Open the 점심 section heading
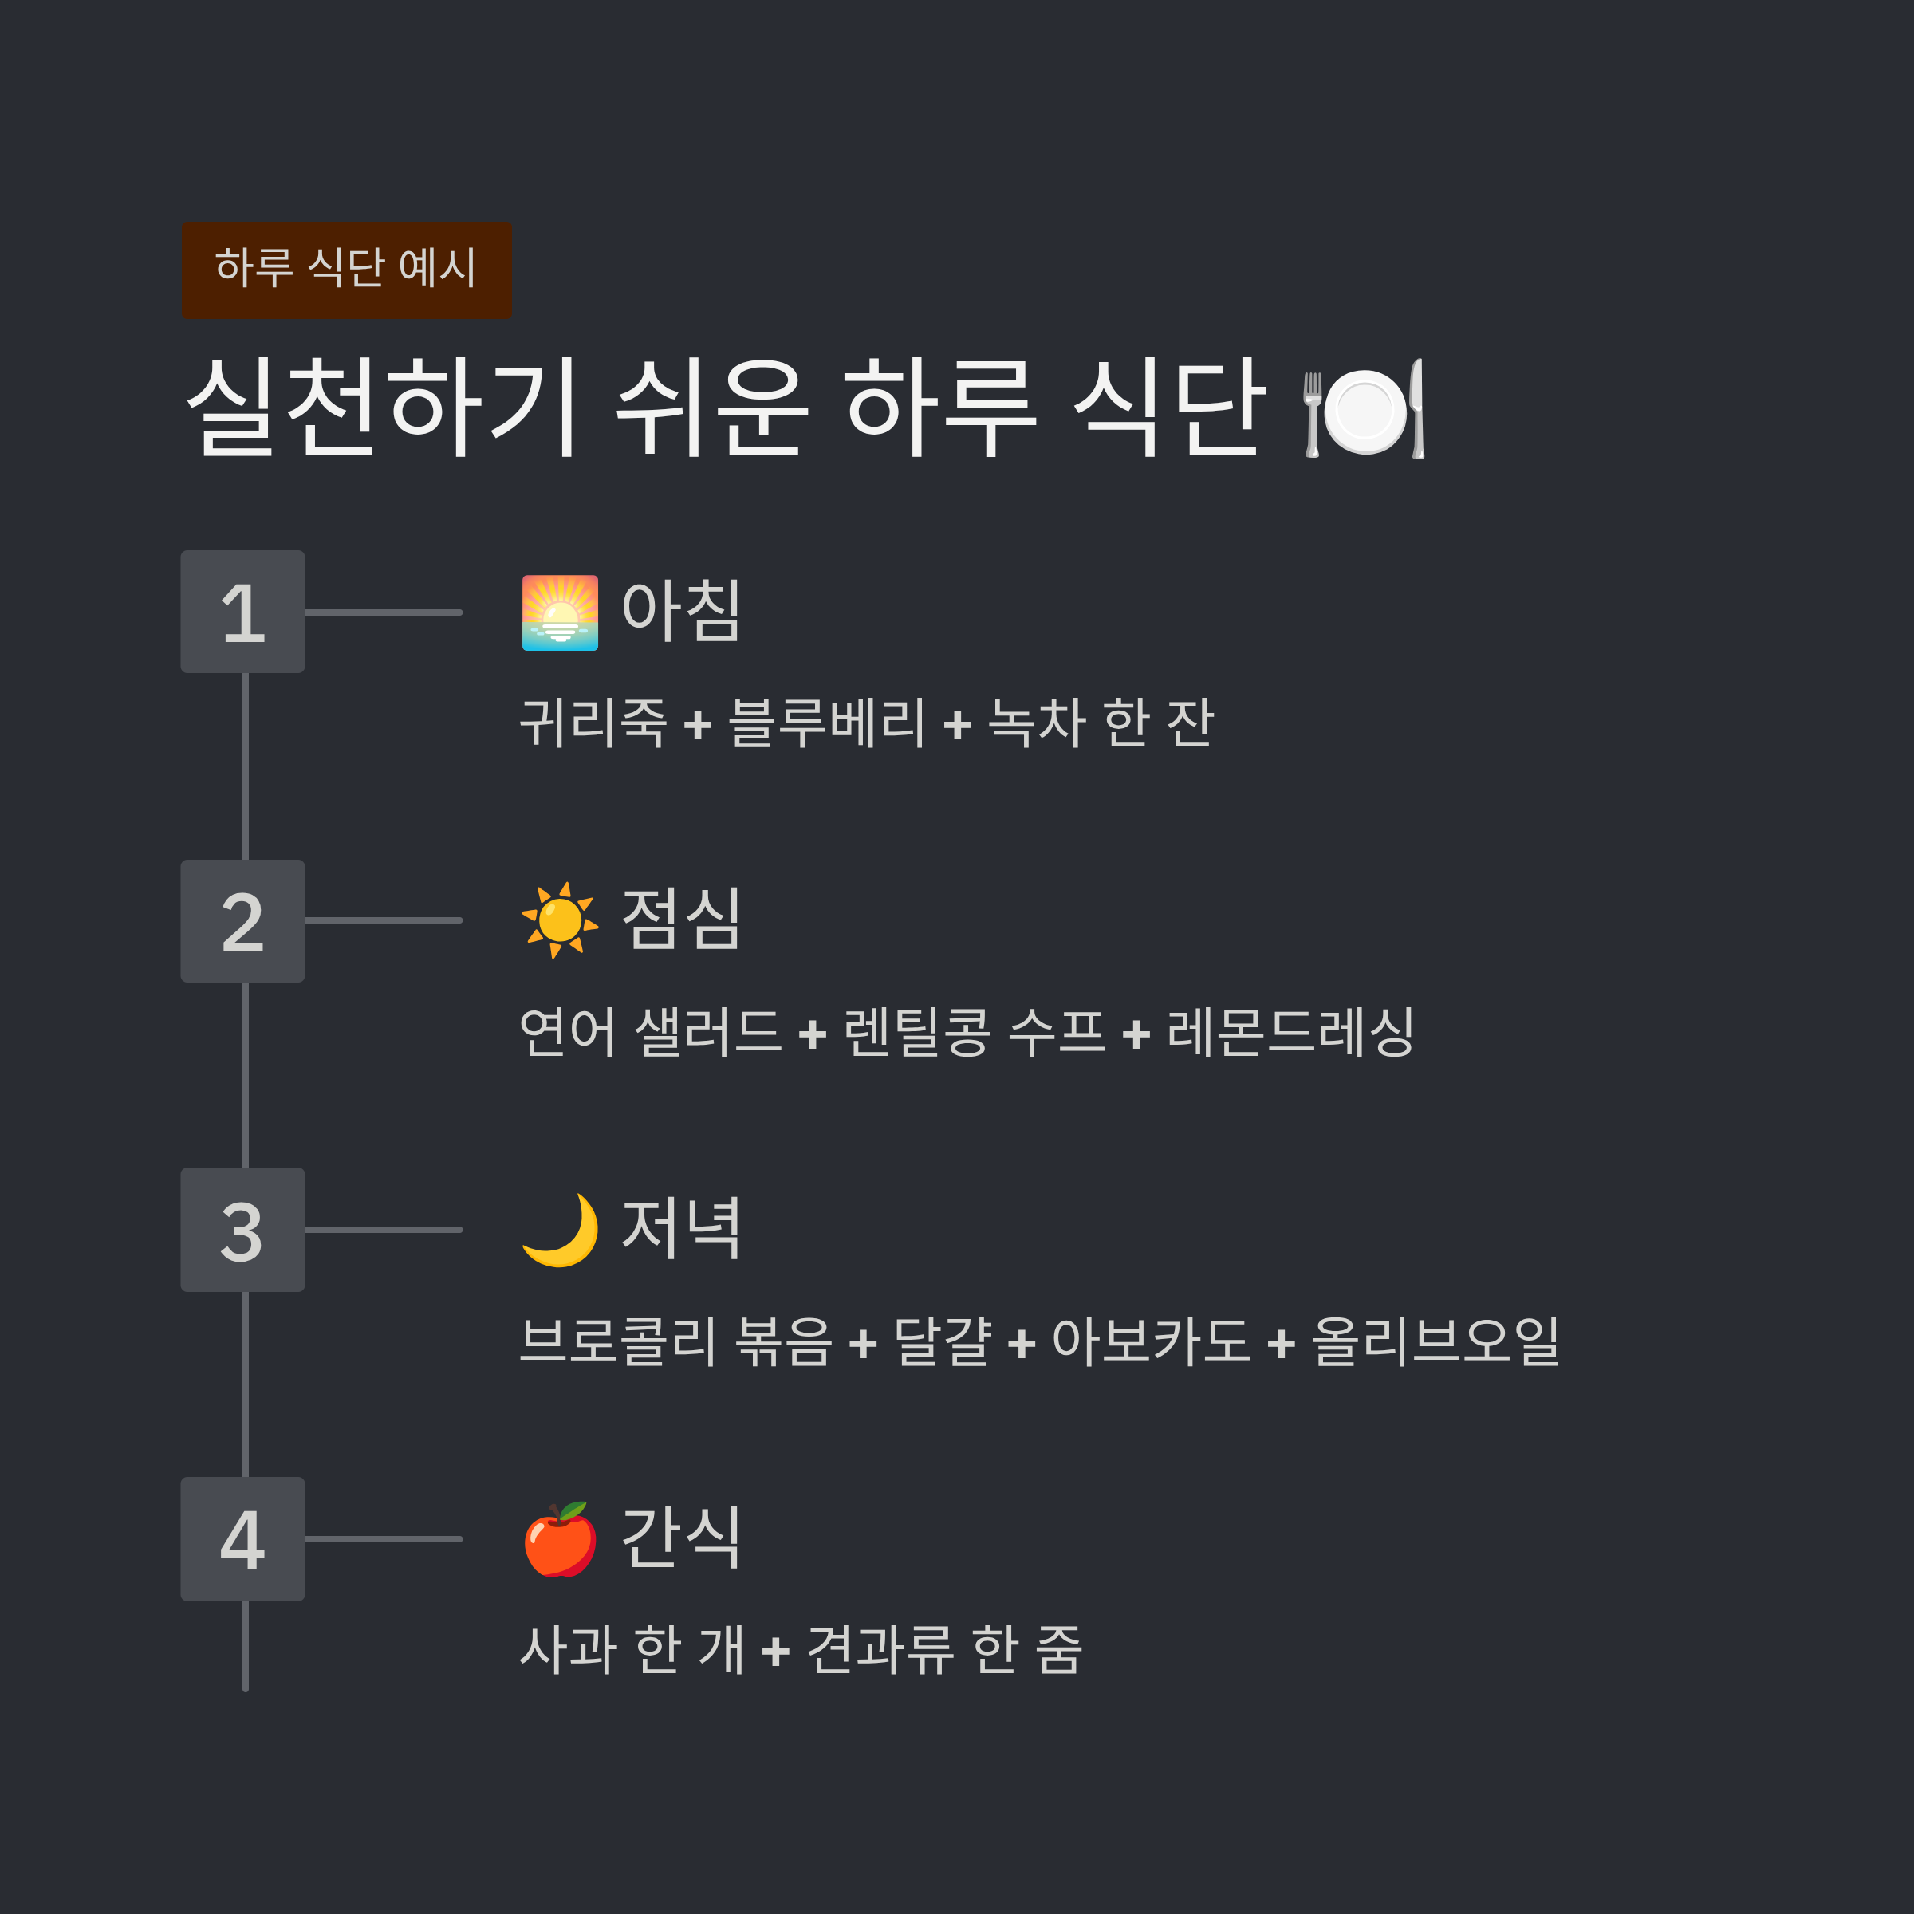Image resolution: width=1914 pixels, height=1914 pixels. tap(680, 920)
